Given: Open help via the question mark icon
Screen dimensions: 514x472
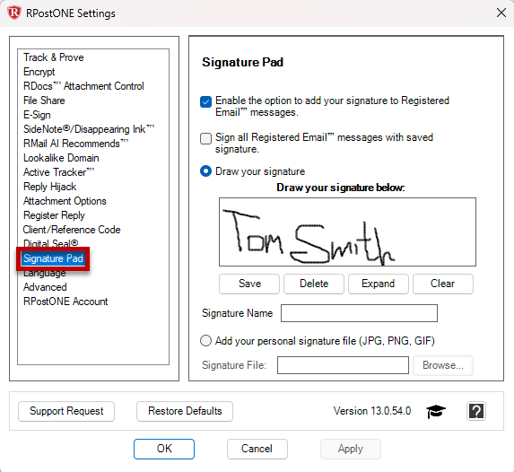Looking at the screenshot, I should (x=476, y=411).
